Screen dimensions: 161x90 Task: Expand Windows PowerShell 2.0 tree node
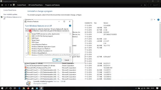pos(26,53)
